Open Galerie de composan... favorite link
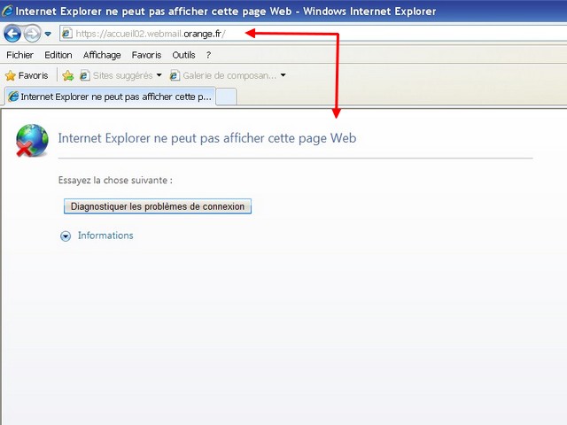This screenshot has height=425, width=567. click(x=223, y=75)
